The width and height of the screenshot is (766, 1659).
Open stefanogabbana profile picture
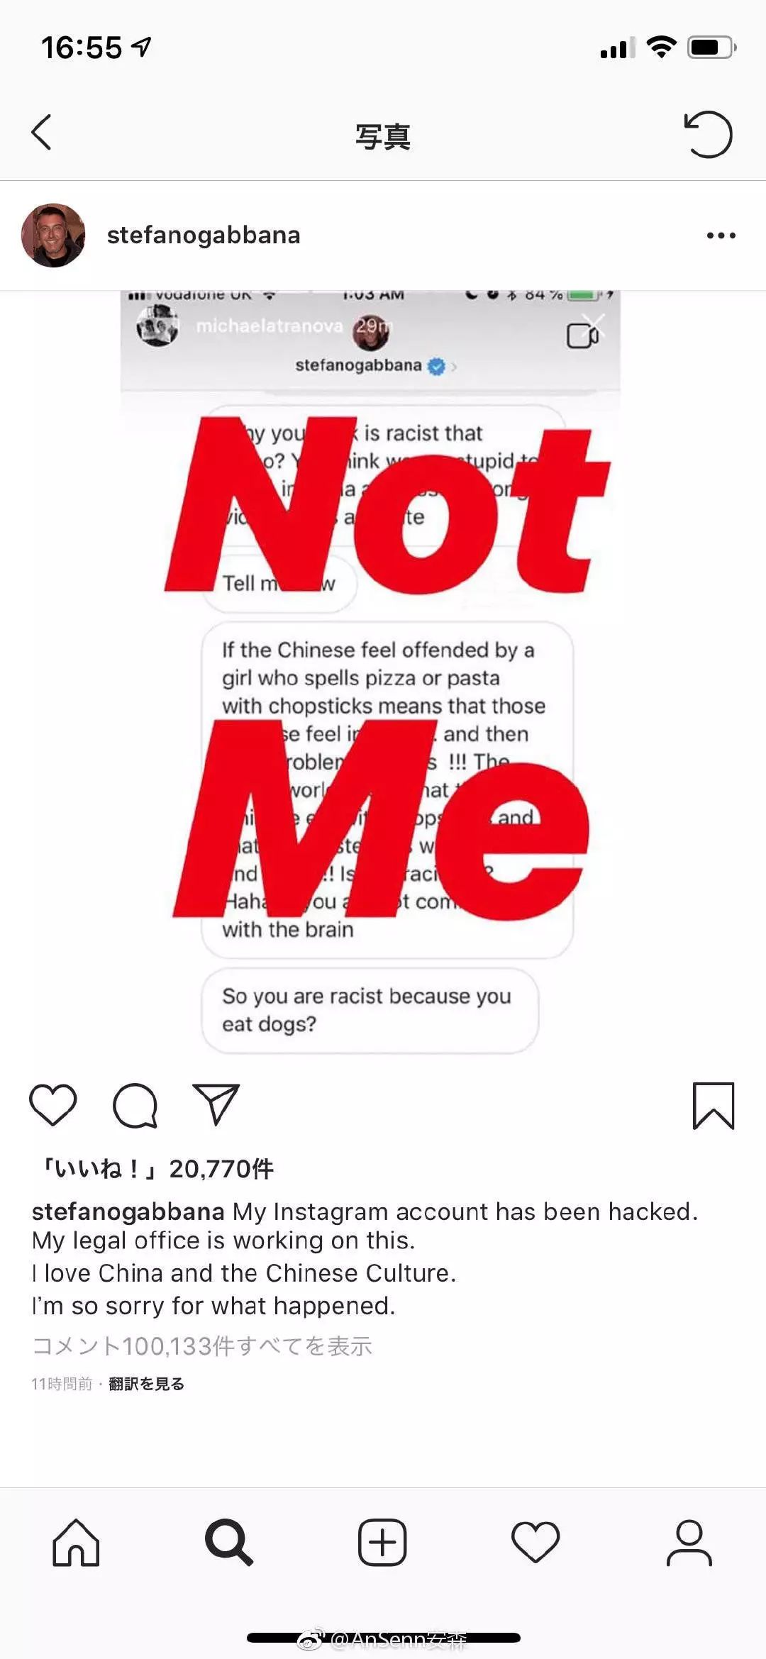click(53, 235)
